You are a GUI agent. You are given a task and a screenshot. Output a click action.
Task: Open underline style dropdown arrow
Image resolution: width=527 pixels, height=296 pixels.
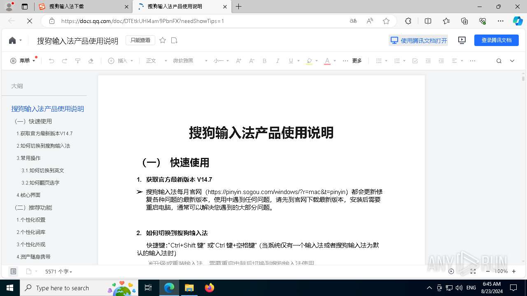click(298, 61)
